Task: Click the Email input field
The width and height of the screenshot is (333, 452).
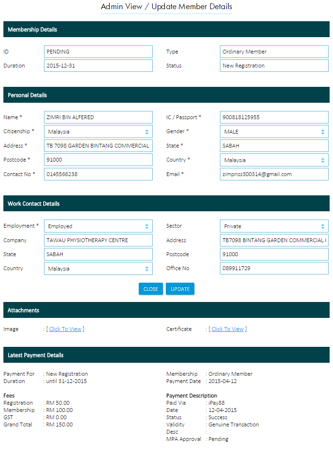Action: (x=274, y=174)
